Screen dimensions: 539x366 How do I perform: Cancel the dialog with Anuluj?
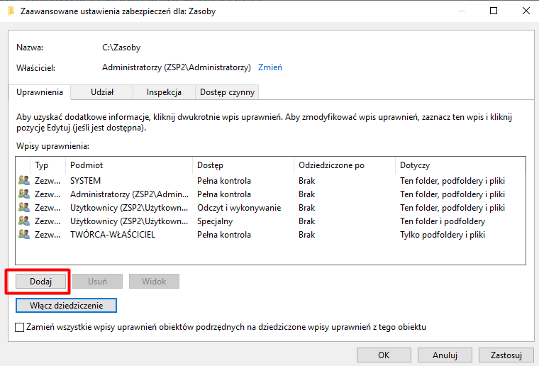click(x=445, y=355)
